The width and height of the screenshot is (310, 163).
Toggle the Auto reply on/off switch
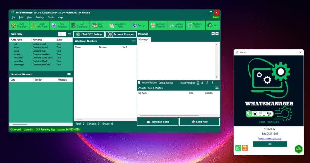pyautogui.click(x=62, y=34)
